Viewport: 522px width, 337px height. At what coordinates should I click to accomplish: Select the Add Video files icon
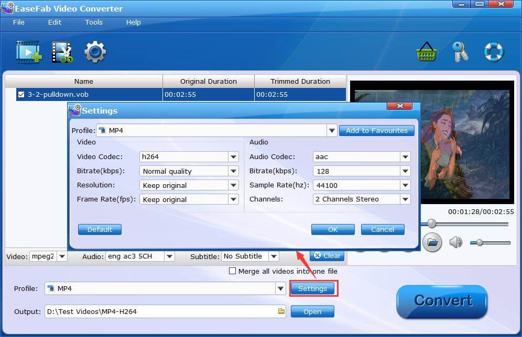click(28, 52)
